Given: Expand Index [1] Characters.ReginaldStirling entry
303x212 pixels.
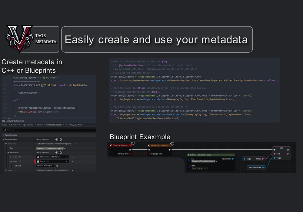Looking at the screenshot, I should [x=6, y=170].
